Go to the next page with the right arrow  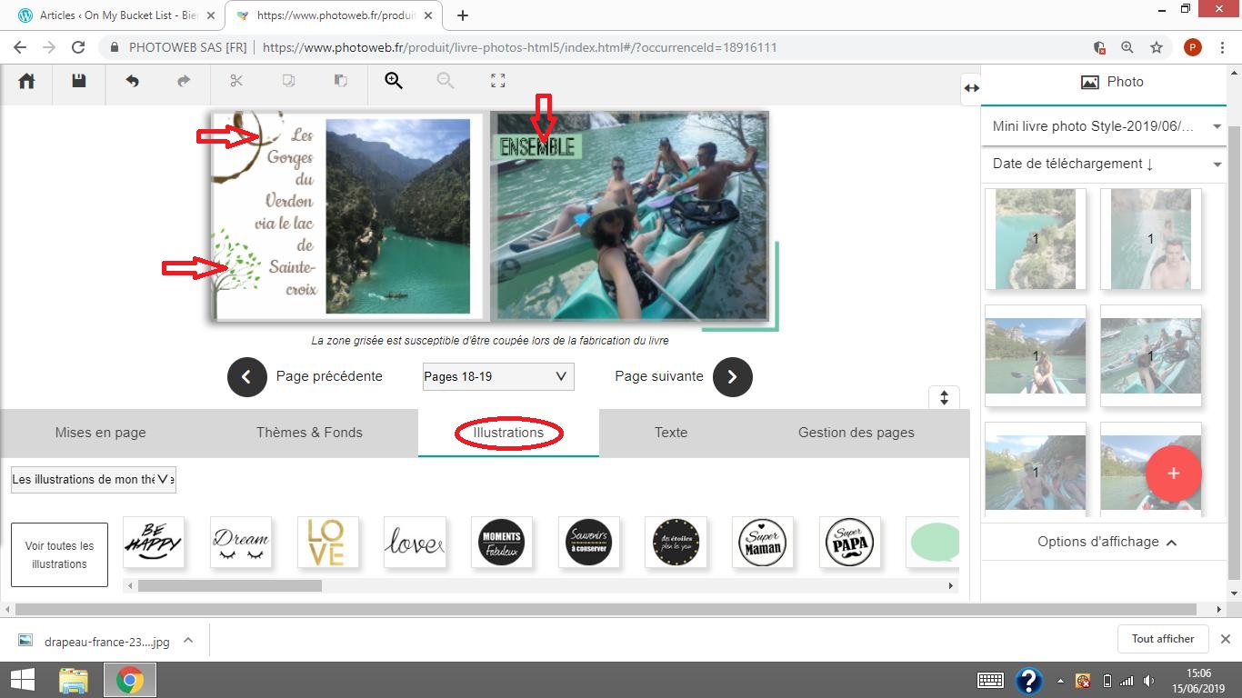point(732,376)
